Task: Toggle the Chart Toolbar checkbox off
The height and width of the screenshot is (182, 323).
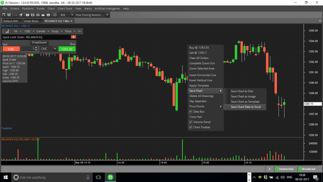Action: tap(201, 127)
